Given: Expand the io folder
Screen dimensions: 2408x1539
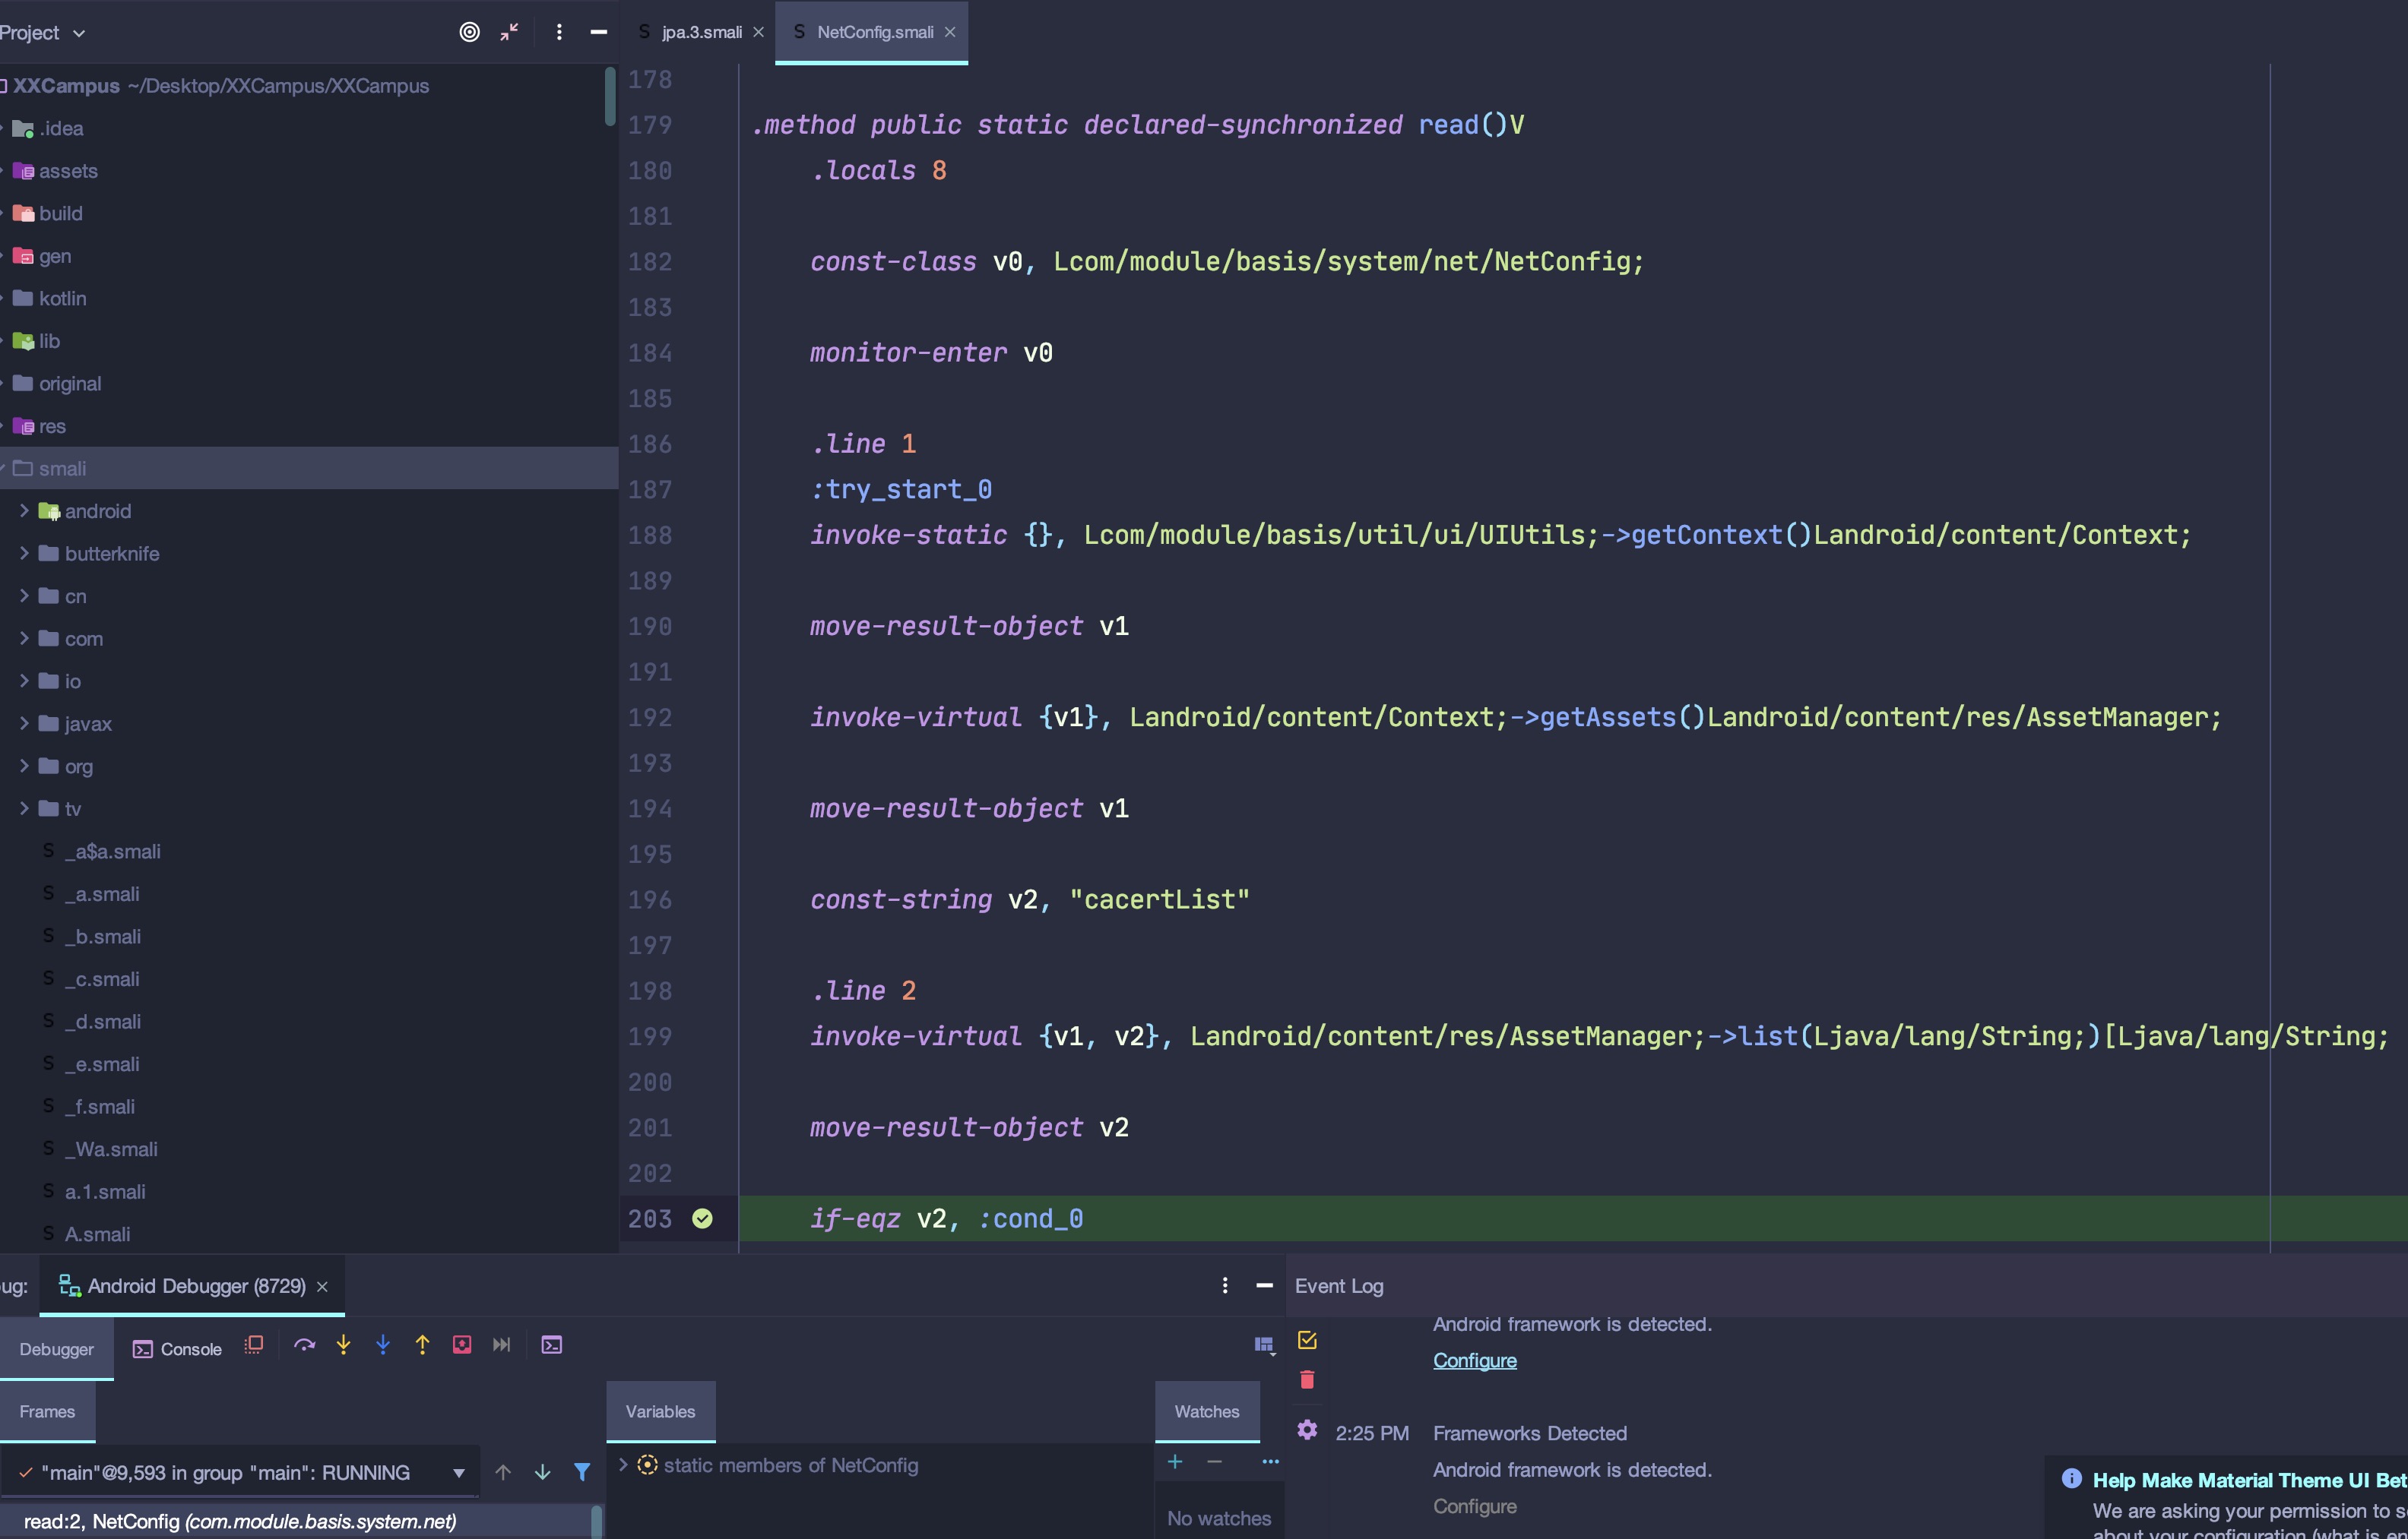Looking at the screenshot, I should click(x=24, y=681).
